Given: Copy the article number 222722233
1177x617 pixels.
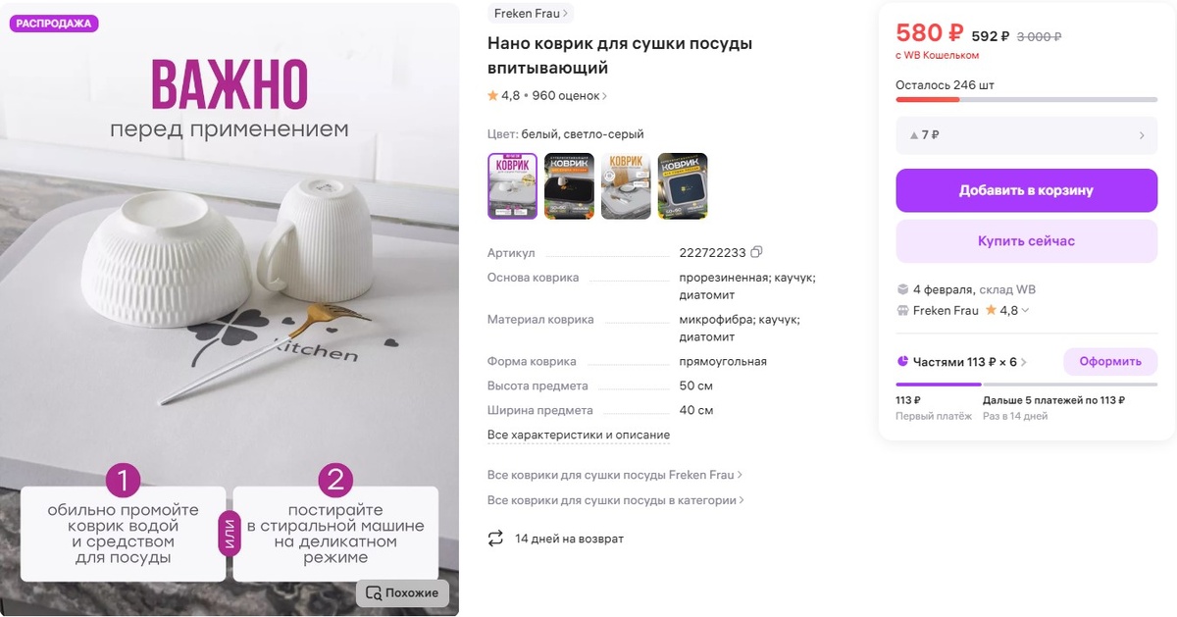Looking at the screenshot, I should click(756, 253).
